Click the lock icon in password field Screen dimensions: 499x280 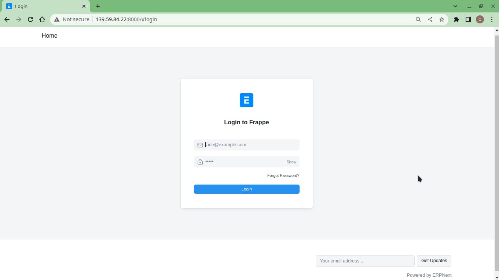pyautogui.click(x=200, y=162)
